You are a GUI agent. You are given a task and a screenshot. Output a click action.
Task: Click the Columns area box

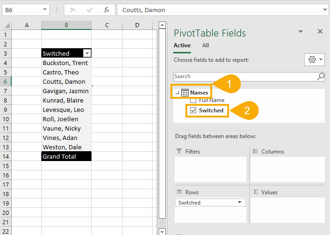coord(288,169)
